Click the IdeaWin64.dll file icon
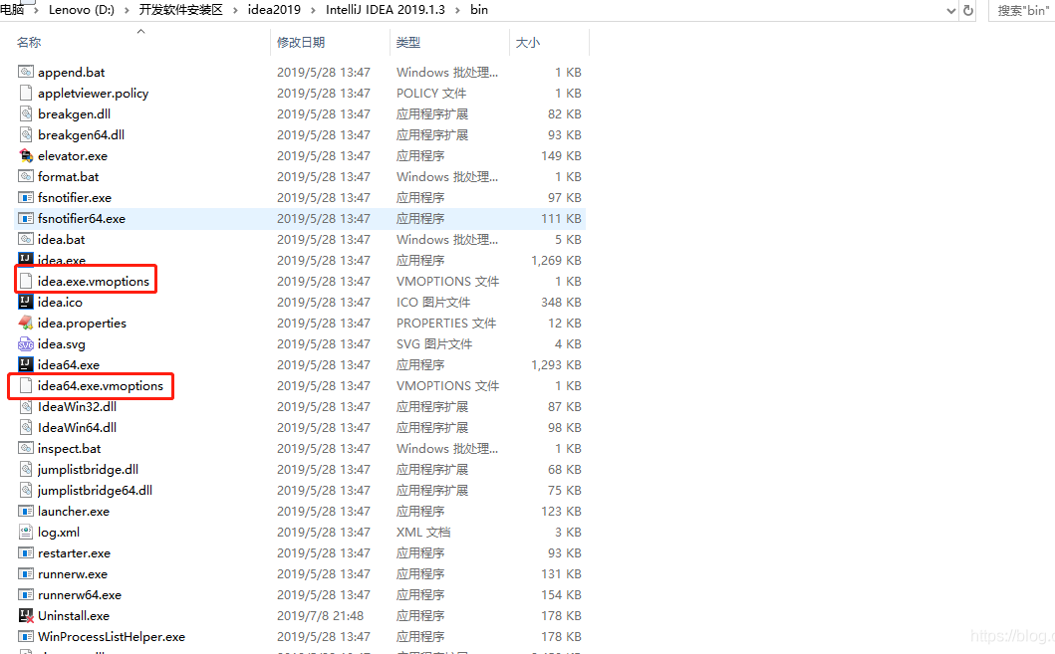The height and width of the screenshot is (654, 1055). tap(26, 427)
